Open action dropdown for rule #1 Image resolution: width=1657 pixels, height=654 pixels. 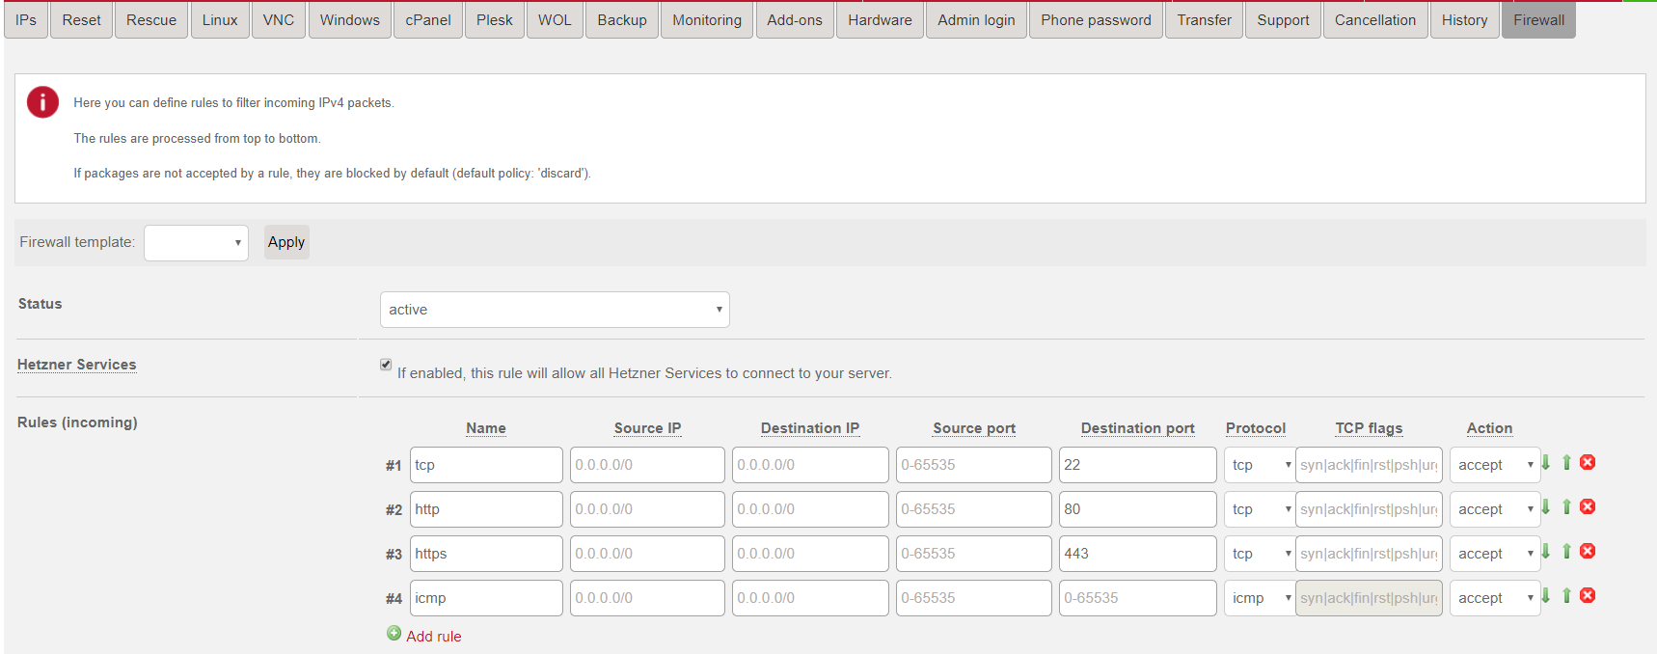point(1494,465)
